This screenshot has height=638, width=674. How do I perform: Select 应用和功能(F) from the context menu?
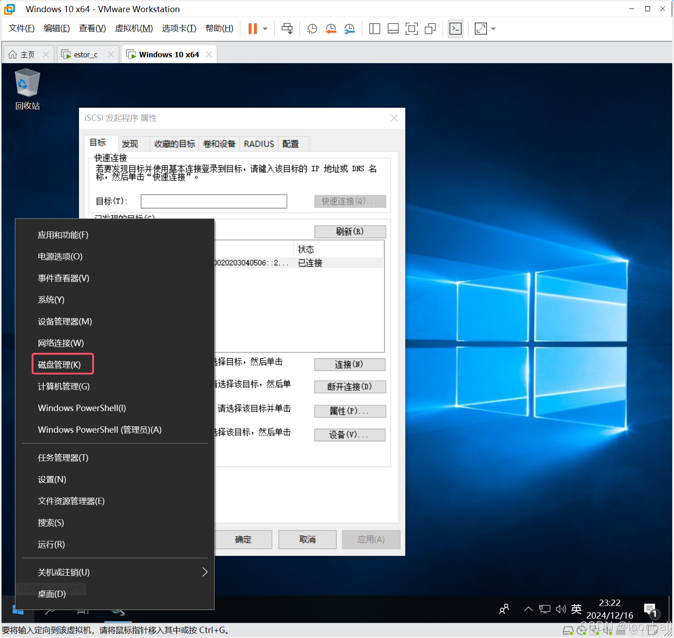(x=115, y=235)
